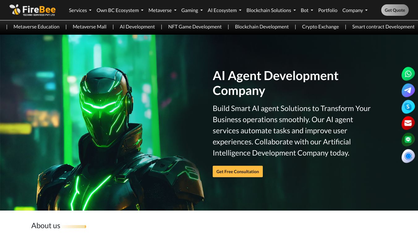Viewport: 418px width, 235px height.
Task: Click the blue Calendly scheduling icon
Action: click(408, 156)
